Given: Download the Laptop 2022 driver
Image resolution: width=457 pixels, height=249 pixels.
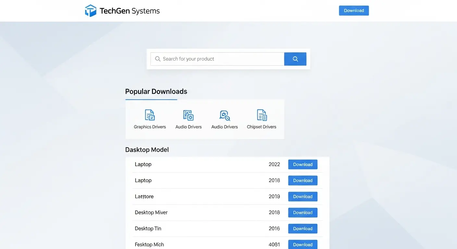Looking at the screenshot, I should click(303, 164).
